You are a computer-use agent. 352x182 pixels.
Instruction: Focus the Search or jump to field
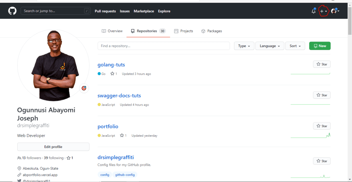pyautogui.click(x=56, y=11)
